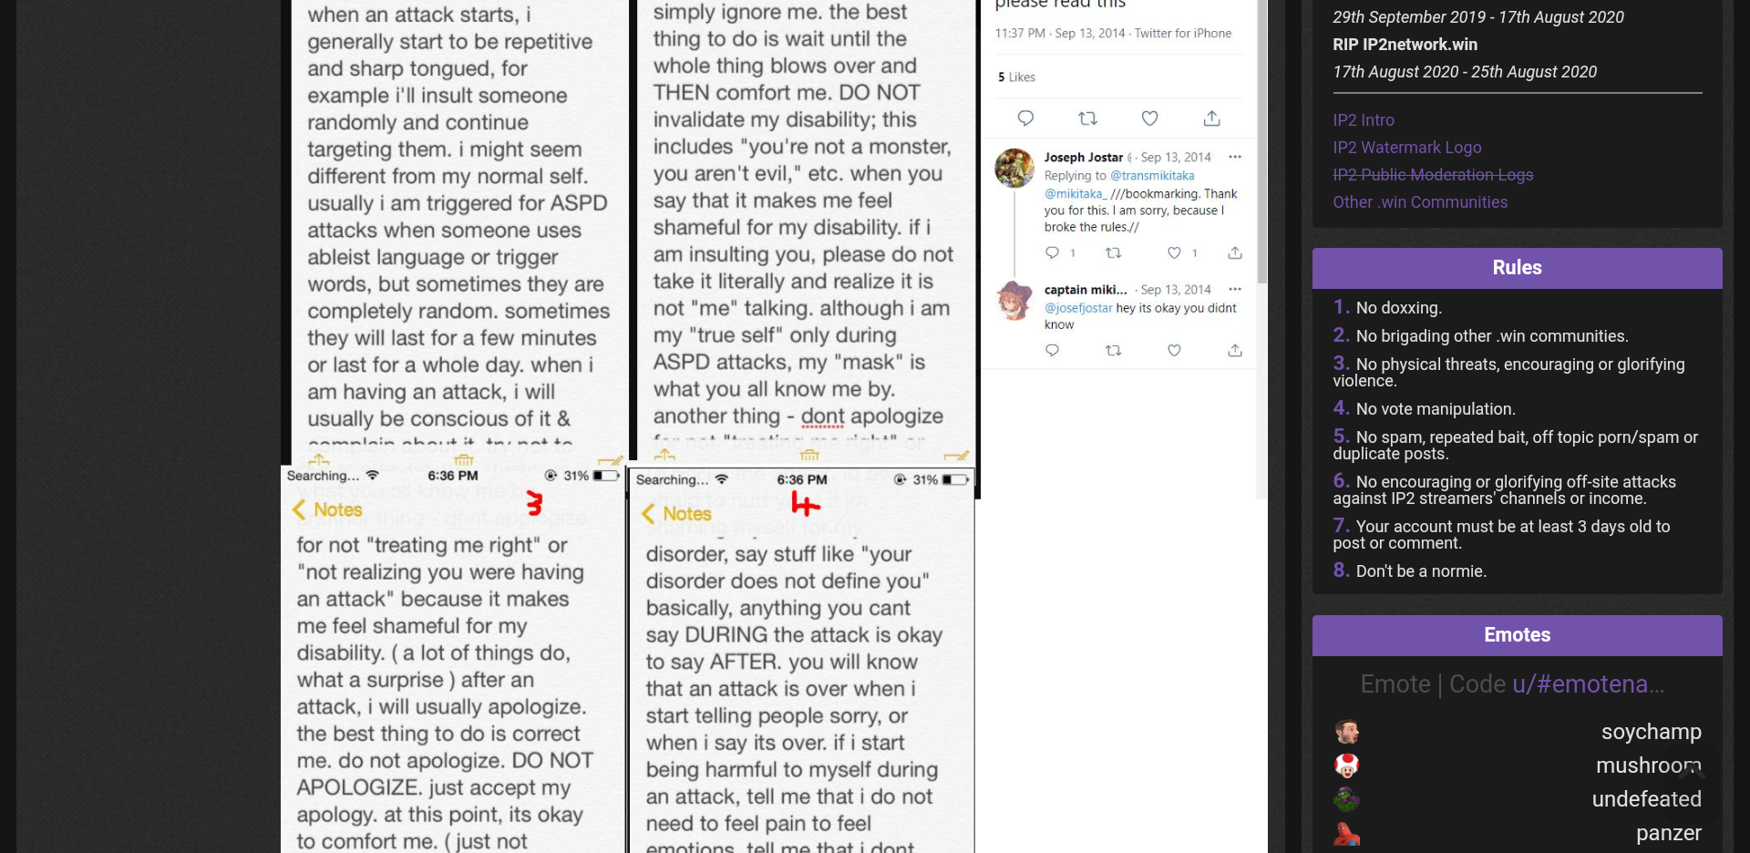Click reply icon under main tweet

tap(1025, 118)
